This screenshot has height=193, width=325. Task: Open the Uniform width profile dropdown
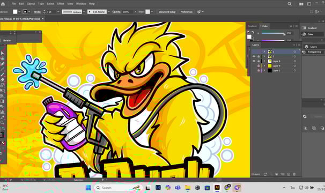(84, 12)
